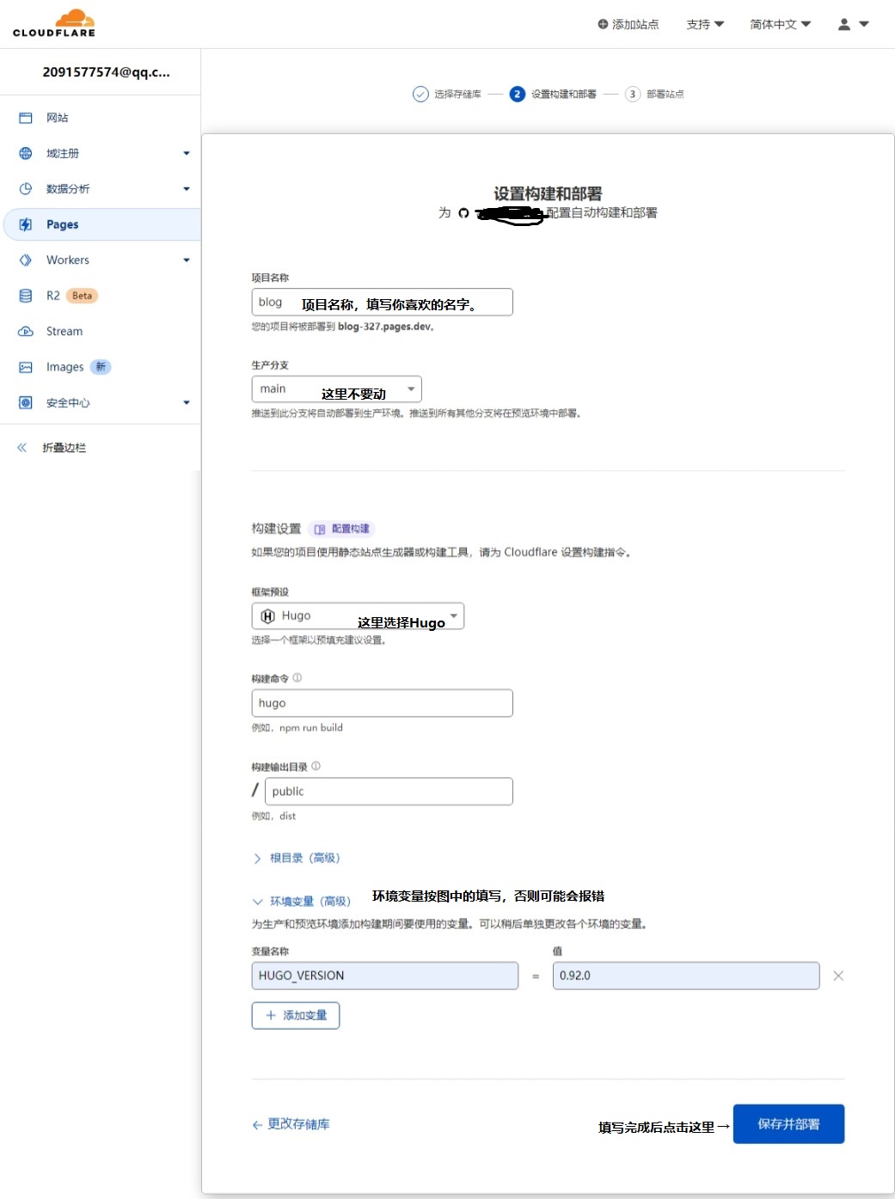This screenshot has width=895, height=1199.
Task: Select 折叠边栏 to collapse sidebar
Action: coord(64,447)
